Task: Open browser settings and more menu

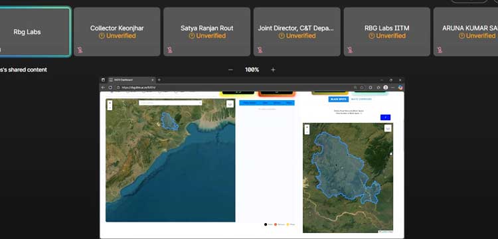Action: (x=393, y=87)
